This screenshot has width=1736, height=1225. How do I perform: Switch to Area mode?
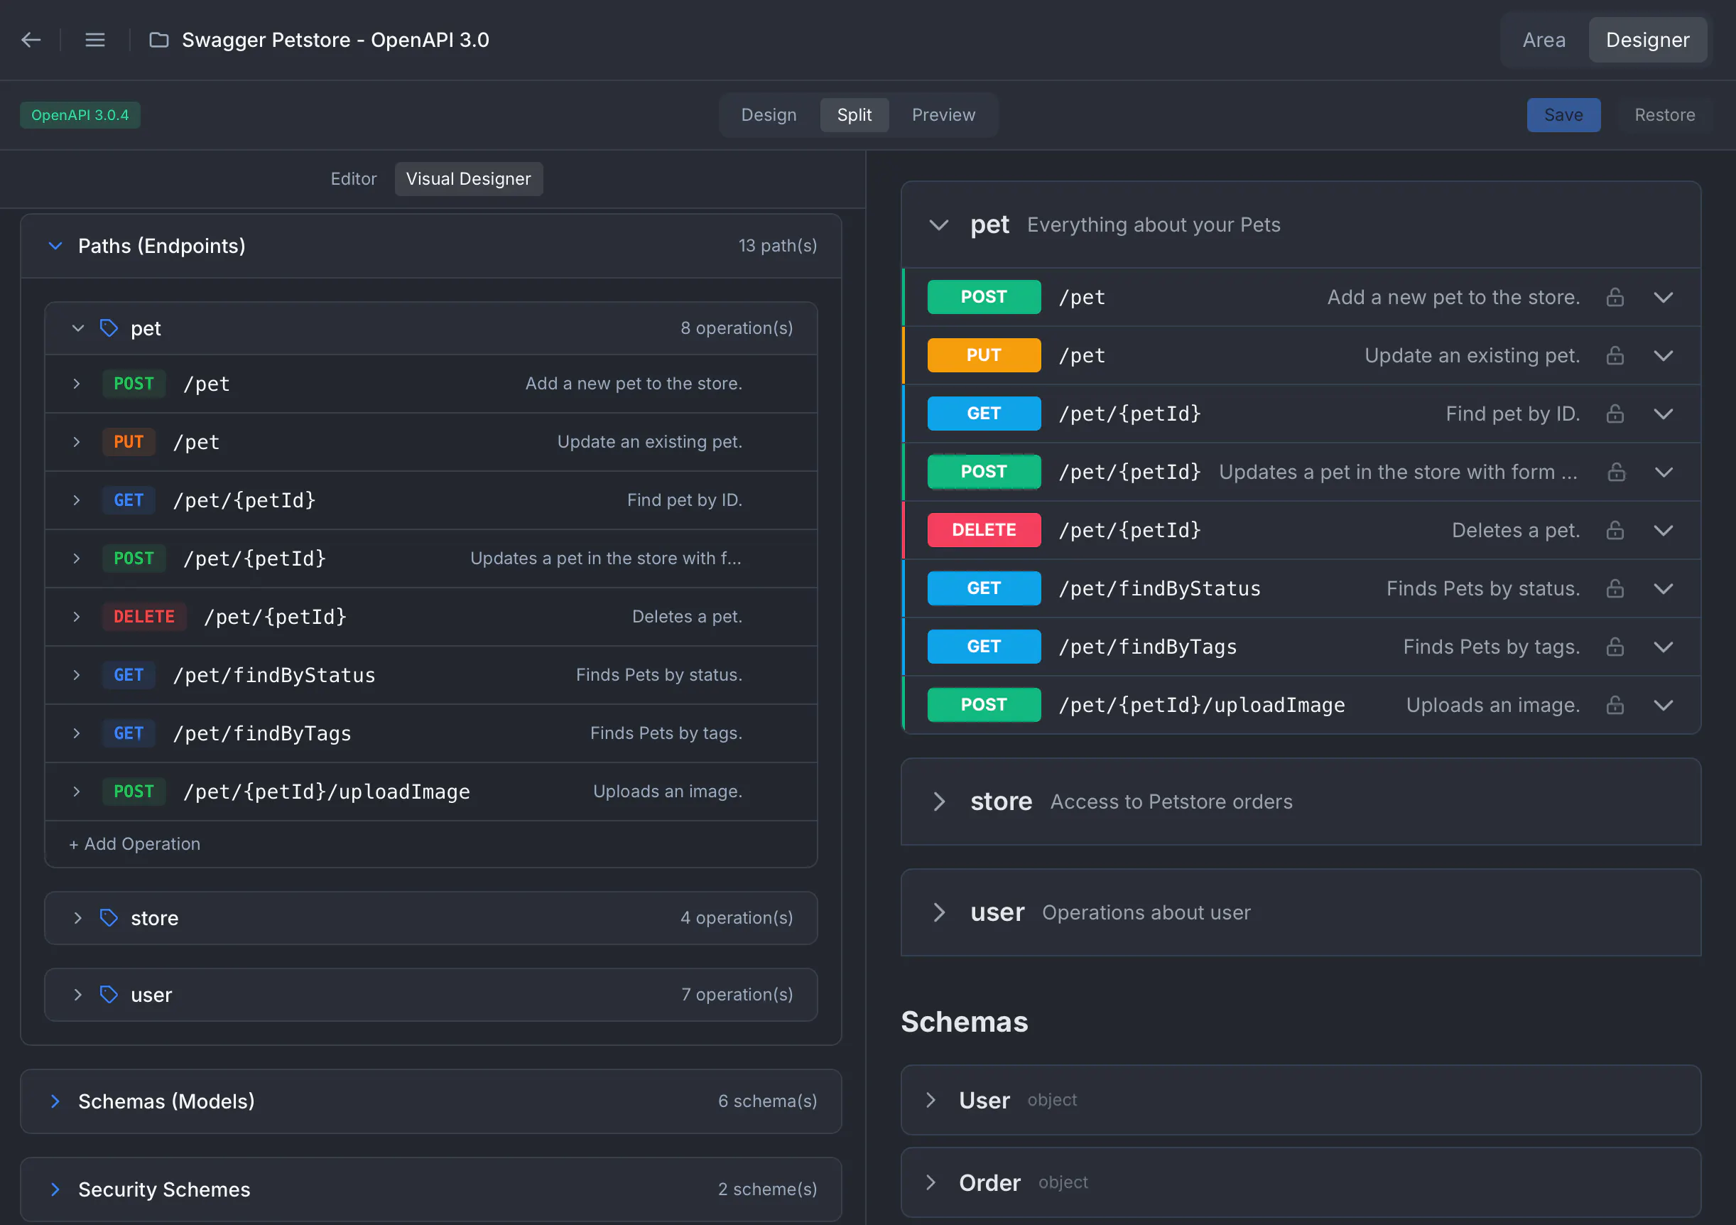click(1544, 39)
